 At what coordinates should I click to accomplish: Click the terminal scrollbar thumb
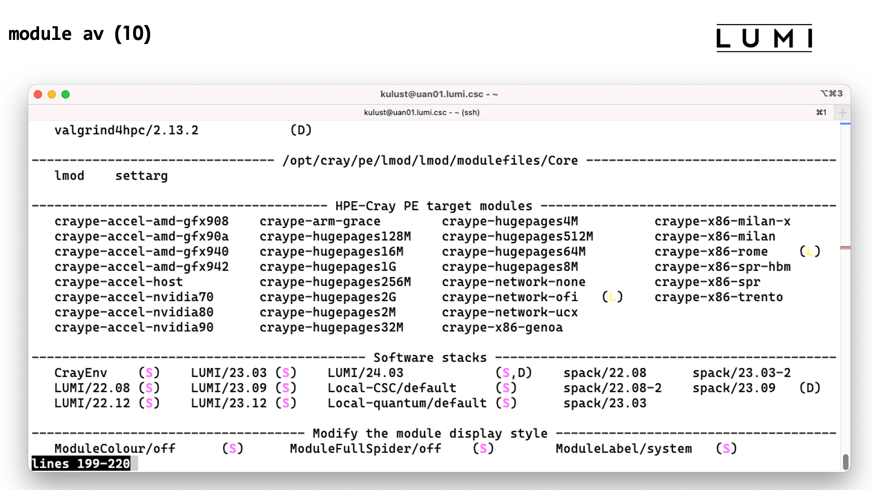[x=845, y=462]
